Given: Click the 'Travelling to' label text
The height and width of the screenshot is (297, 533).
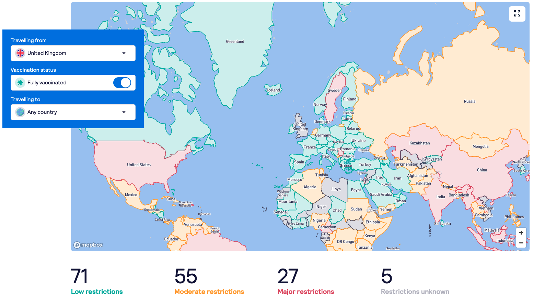Looking at the screenshot, I should (x=25, y=99).
